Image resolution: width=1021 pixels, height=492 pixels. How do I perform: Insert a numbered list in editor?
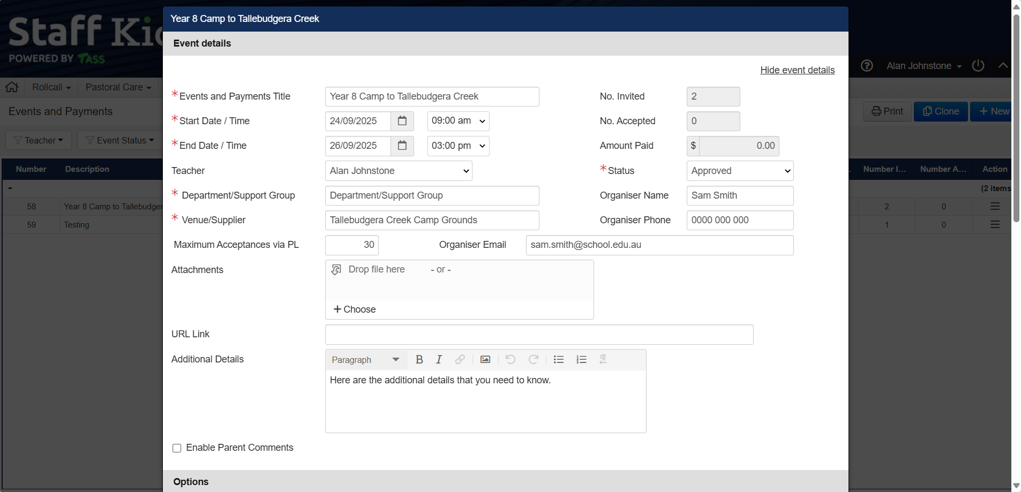(x=581, y=360)
